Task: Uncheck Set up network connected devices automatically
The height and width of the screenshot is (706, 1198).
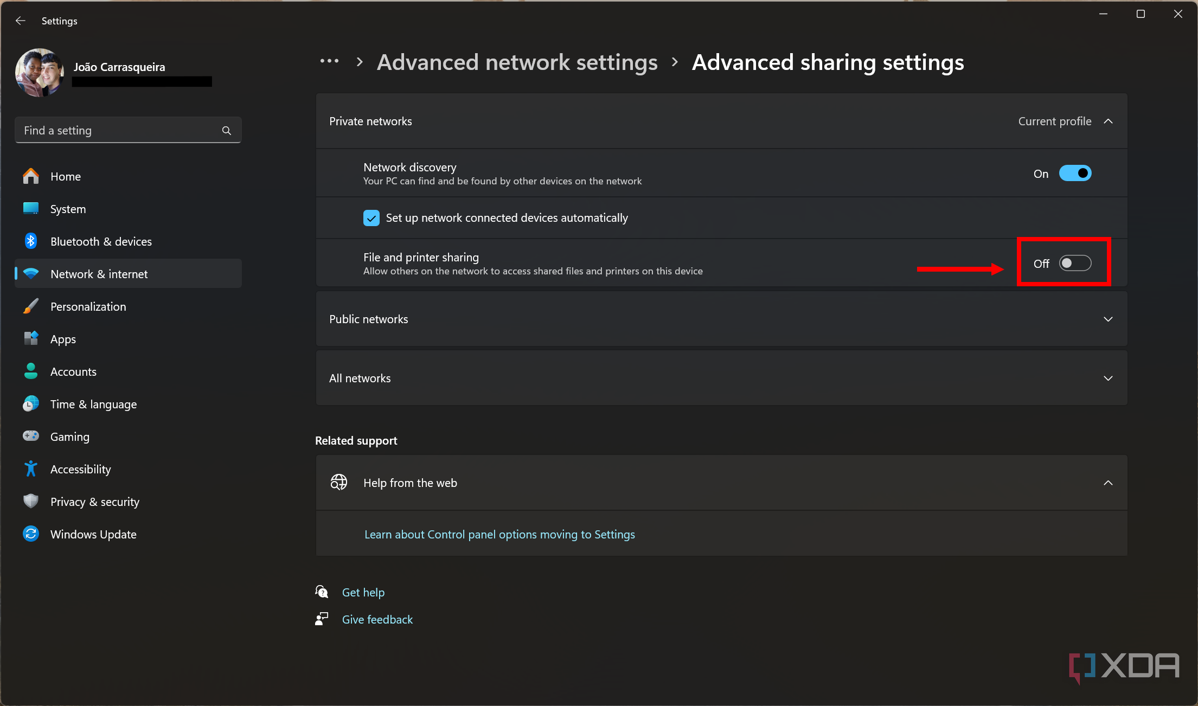Action: click(x=371, y=218)
